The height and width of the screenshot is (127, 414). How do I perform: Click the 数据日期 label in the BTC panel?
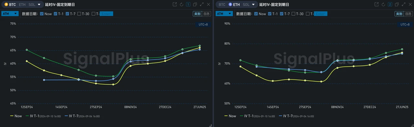coord(30,14)
